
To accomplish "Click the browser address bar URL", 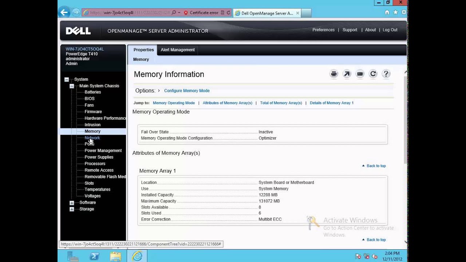I will point(130,12).
